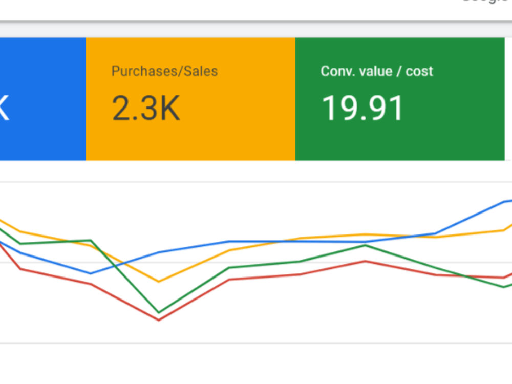
Task: Click the 2.3K purchases value
Action: click(145, 108)
